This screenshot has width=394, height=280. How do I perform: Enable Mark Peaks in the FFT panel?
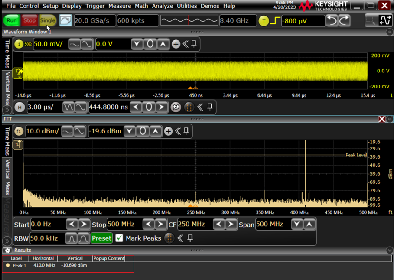[119, 238]
